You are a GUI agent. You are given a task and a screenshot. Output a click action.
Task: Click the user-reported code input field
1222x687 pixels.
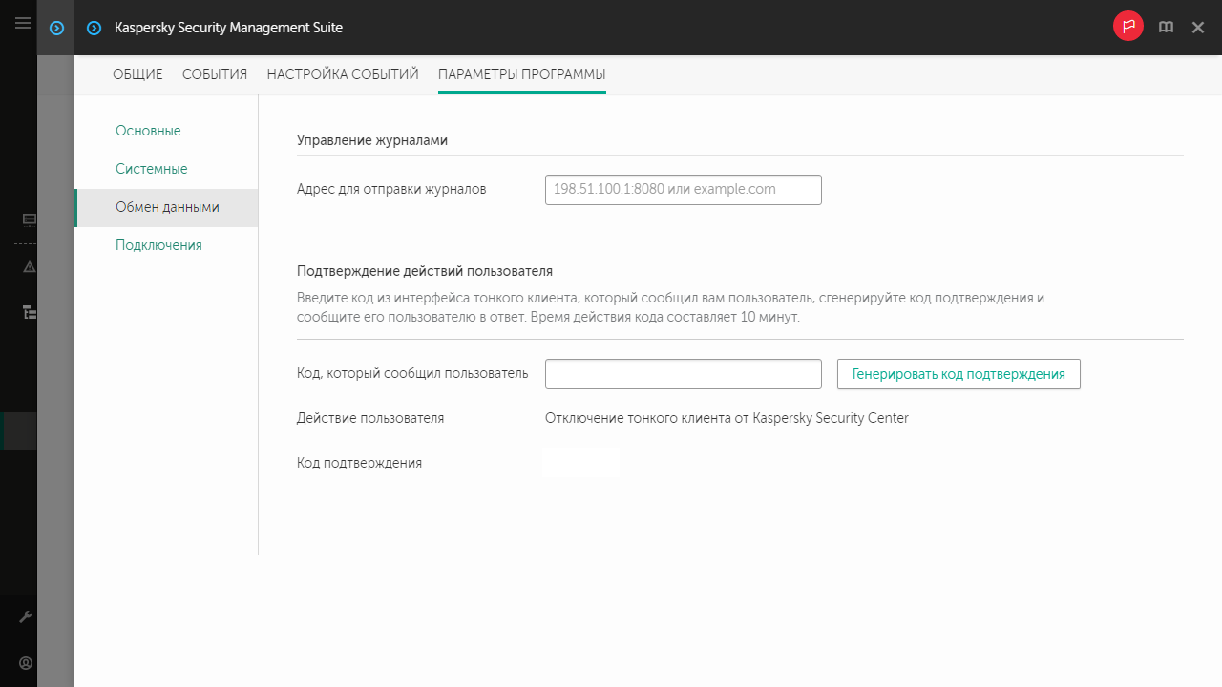point(683,374)
